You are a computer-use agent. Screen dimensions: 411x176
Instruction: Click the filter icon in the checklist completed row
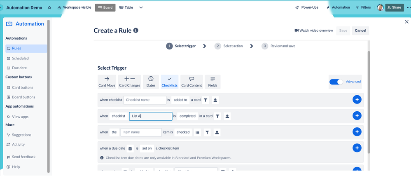point(217,116)
